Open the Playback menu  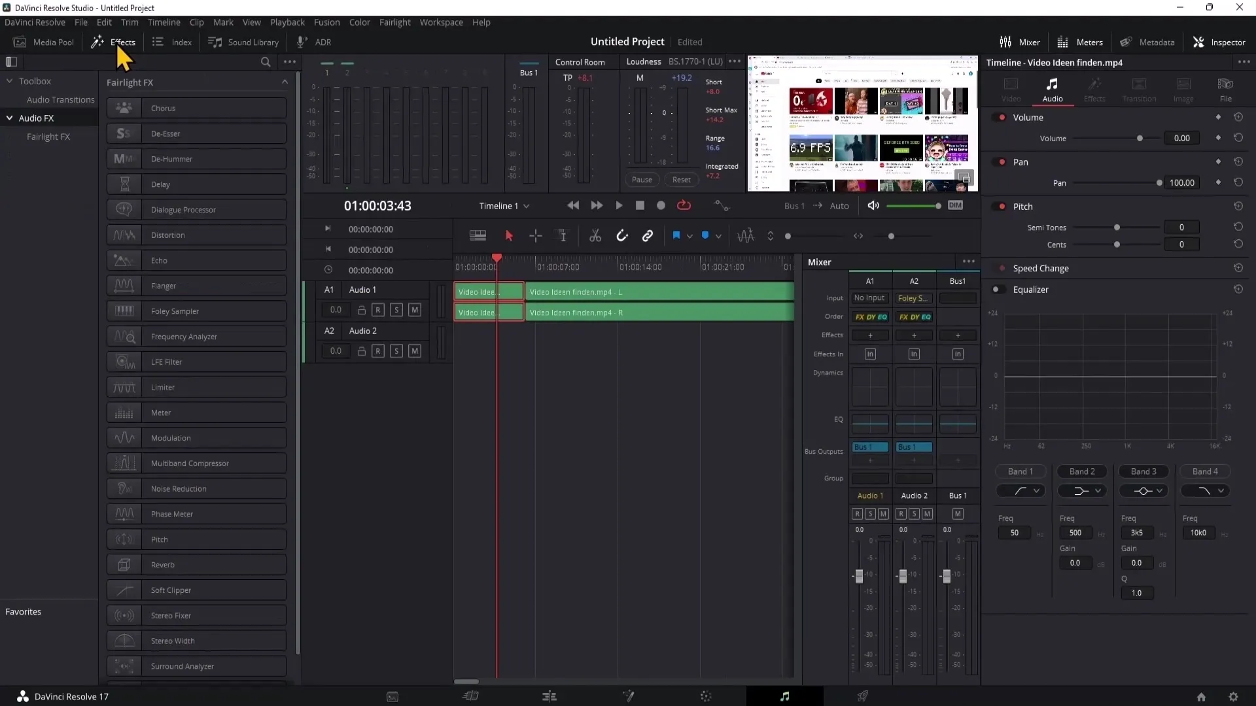point(287,22)
